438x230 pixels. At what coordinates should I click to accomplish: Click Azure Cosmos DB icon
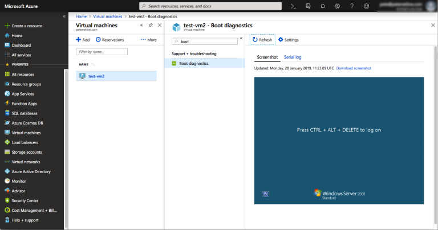(x=7, y=123)
